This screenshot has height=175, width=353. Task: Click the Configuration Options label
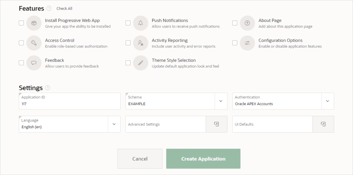tap(281, 40)
